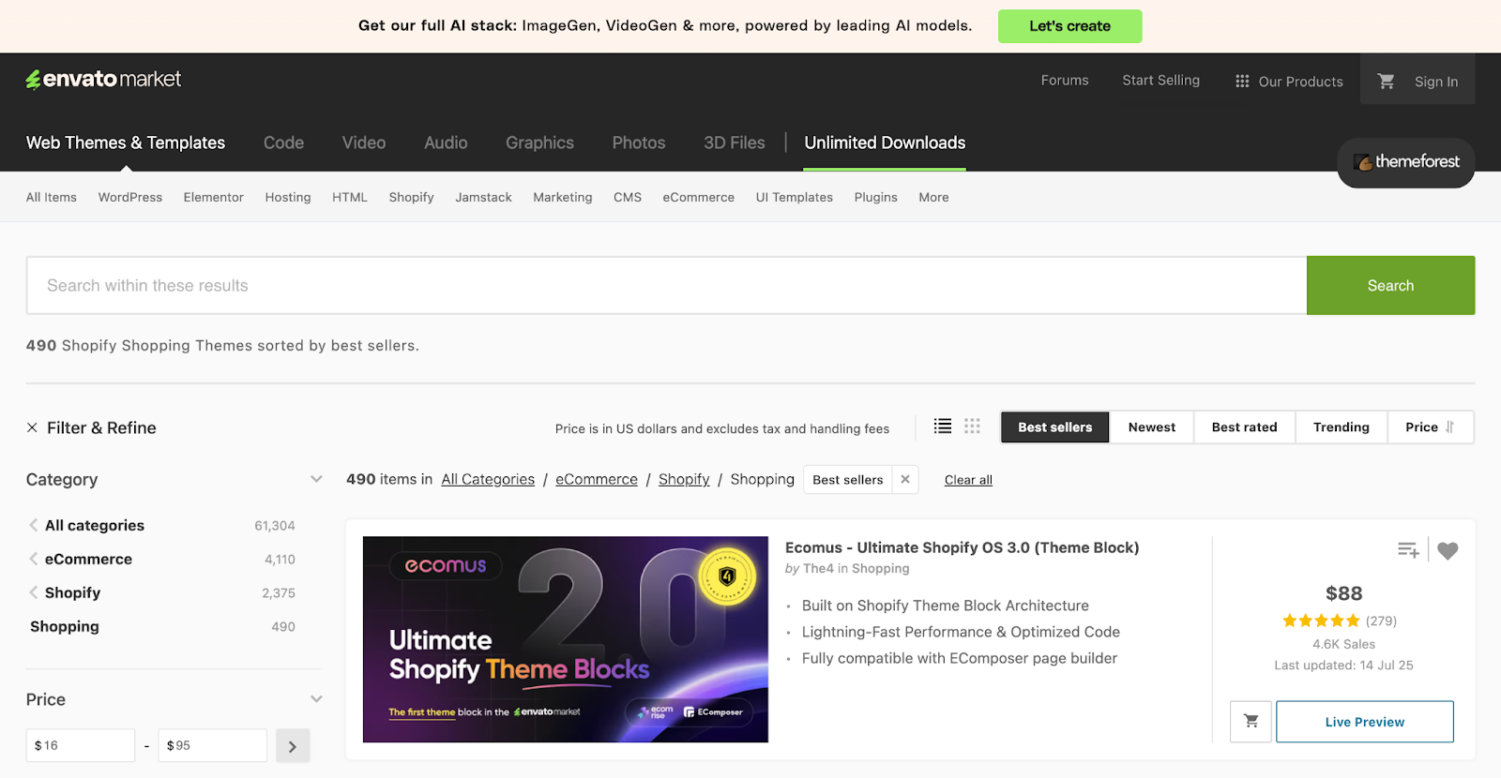The height and width of the screenshot is (778, 1501).
Task: Open the Forums link
Action: (1065, 81)
